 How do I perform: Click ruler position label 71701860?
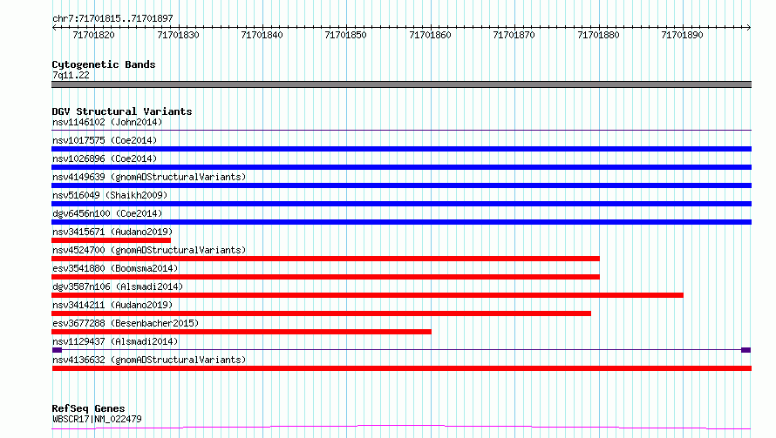430,35
